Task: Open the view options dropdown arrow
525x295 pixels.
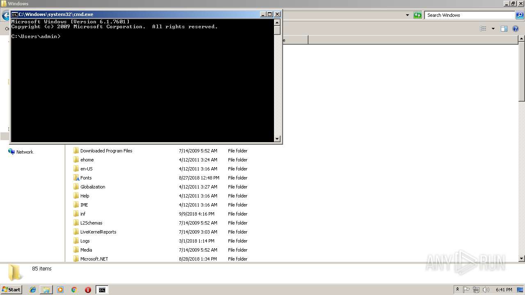Action: click(x=493, y=29)
